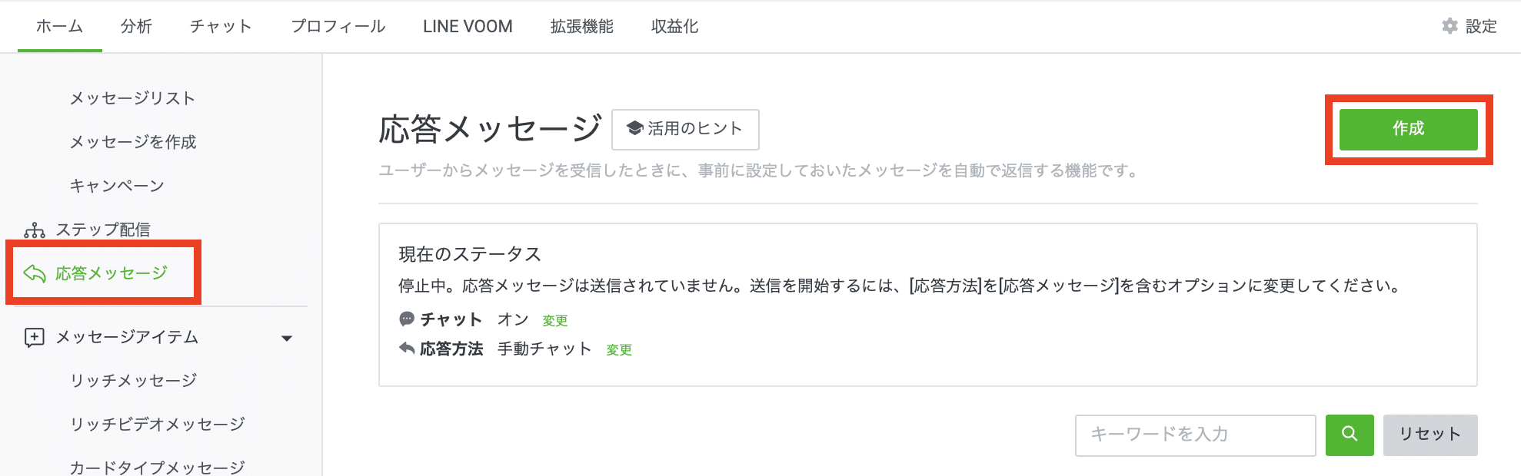Click the チャット speech bubble icon
The height and width of the screenshot is (476, 1521).
coord(407,319)
